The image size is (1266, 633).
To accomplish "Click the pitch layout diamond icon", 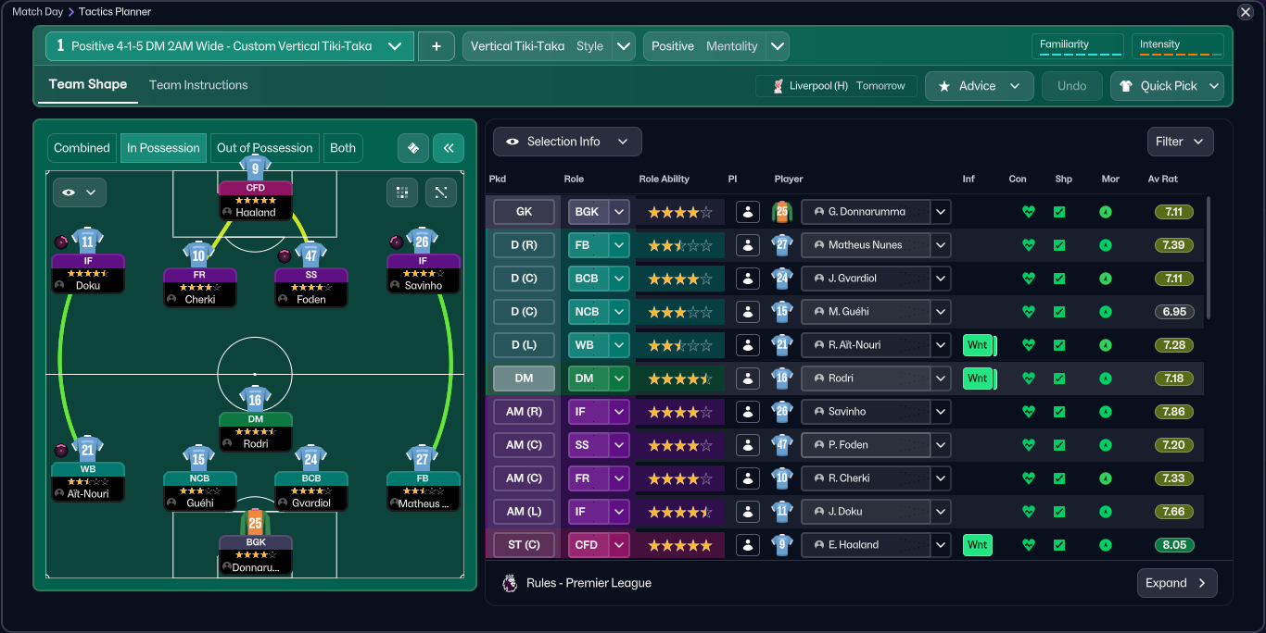I will [x=413, y=148].
